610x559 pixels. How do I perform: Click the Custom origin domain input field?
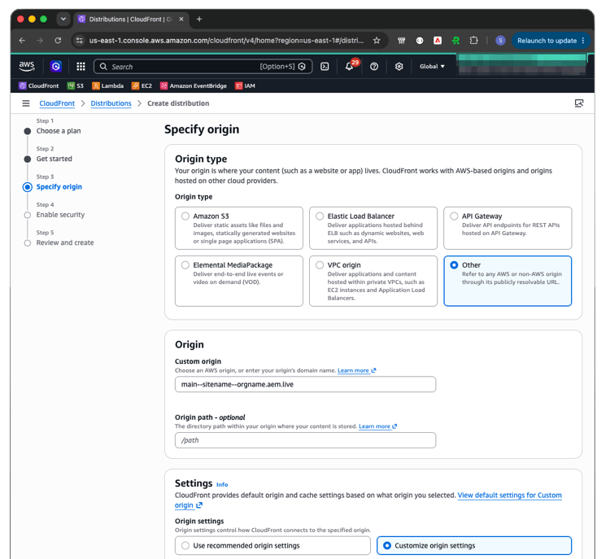[305, 384]
